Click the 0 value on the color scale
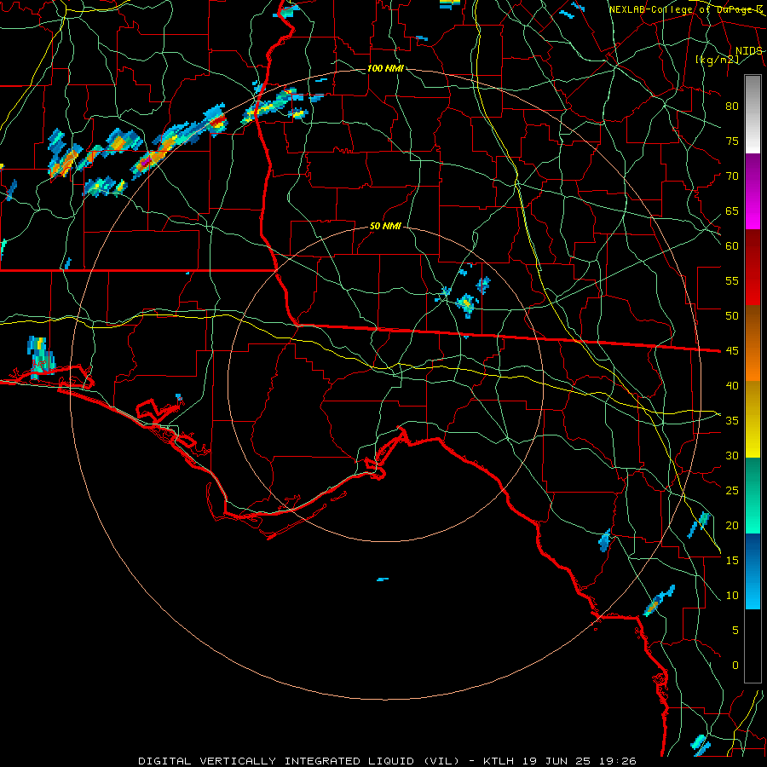This screenshot has height=767, width=767. [735, 666]
